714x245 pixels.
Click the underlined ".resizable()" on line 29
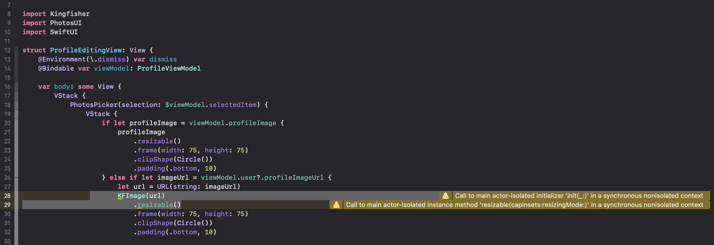[x=157, y=205]
